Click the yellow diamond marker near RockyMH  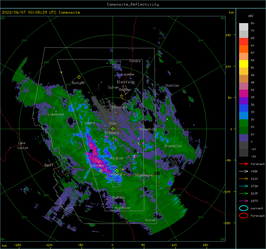pos(79,77)
